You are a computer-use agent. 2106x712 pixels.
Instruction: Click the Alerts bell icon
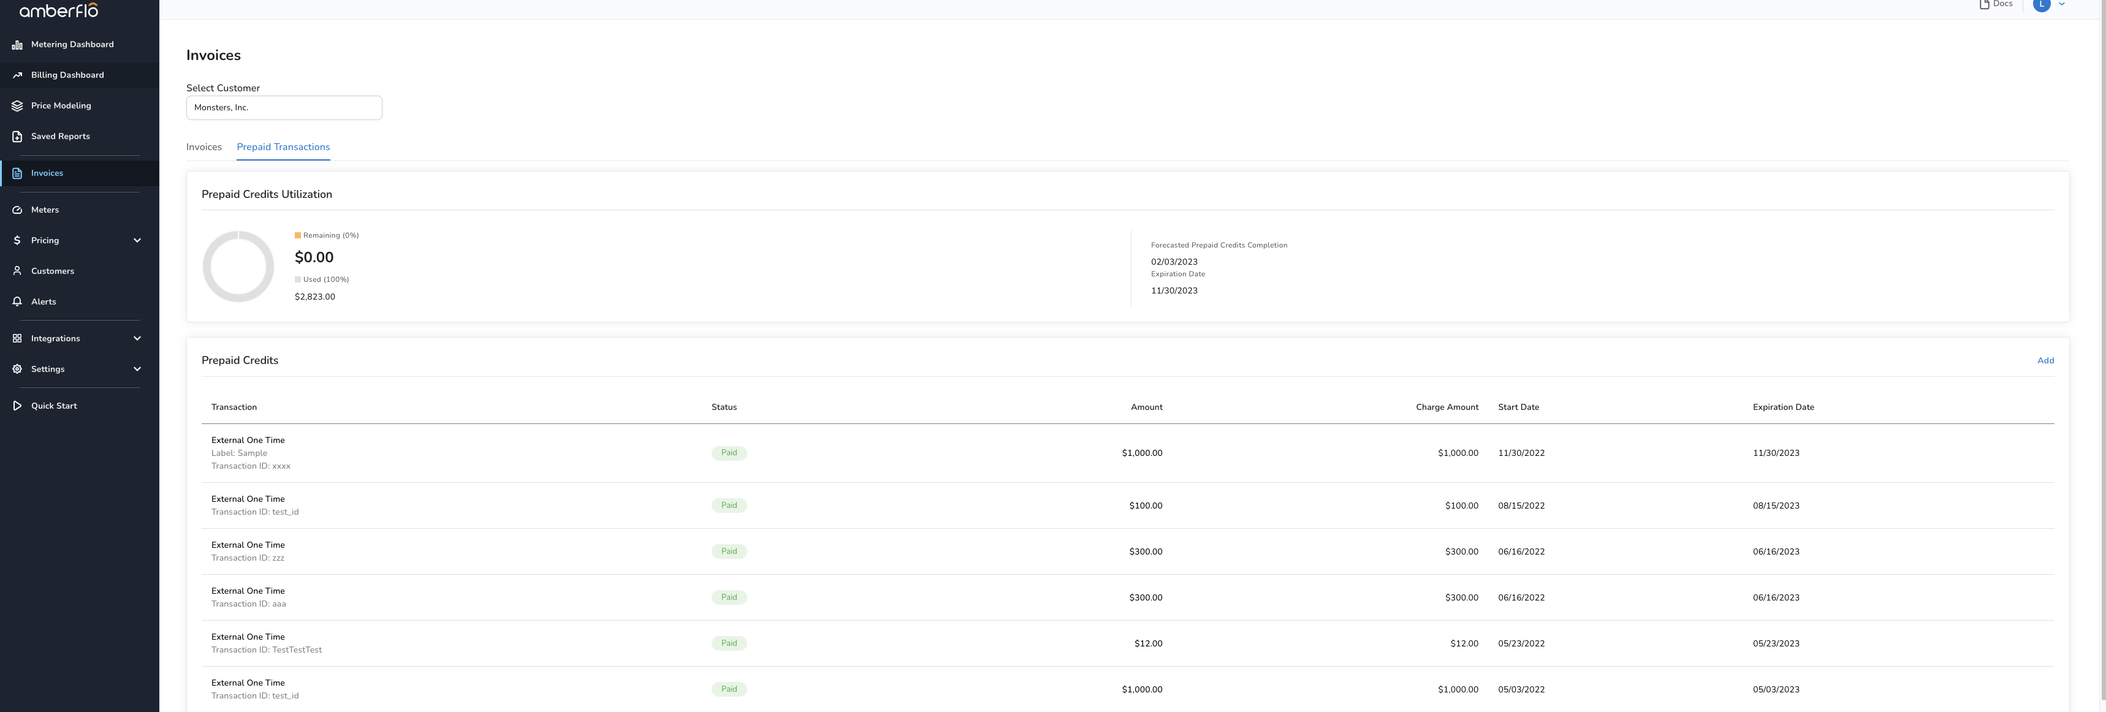(x=17, y=301)
